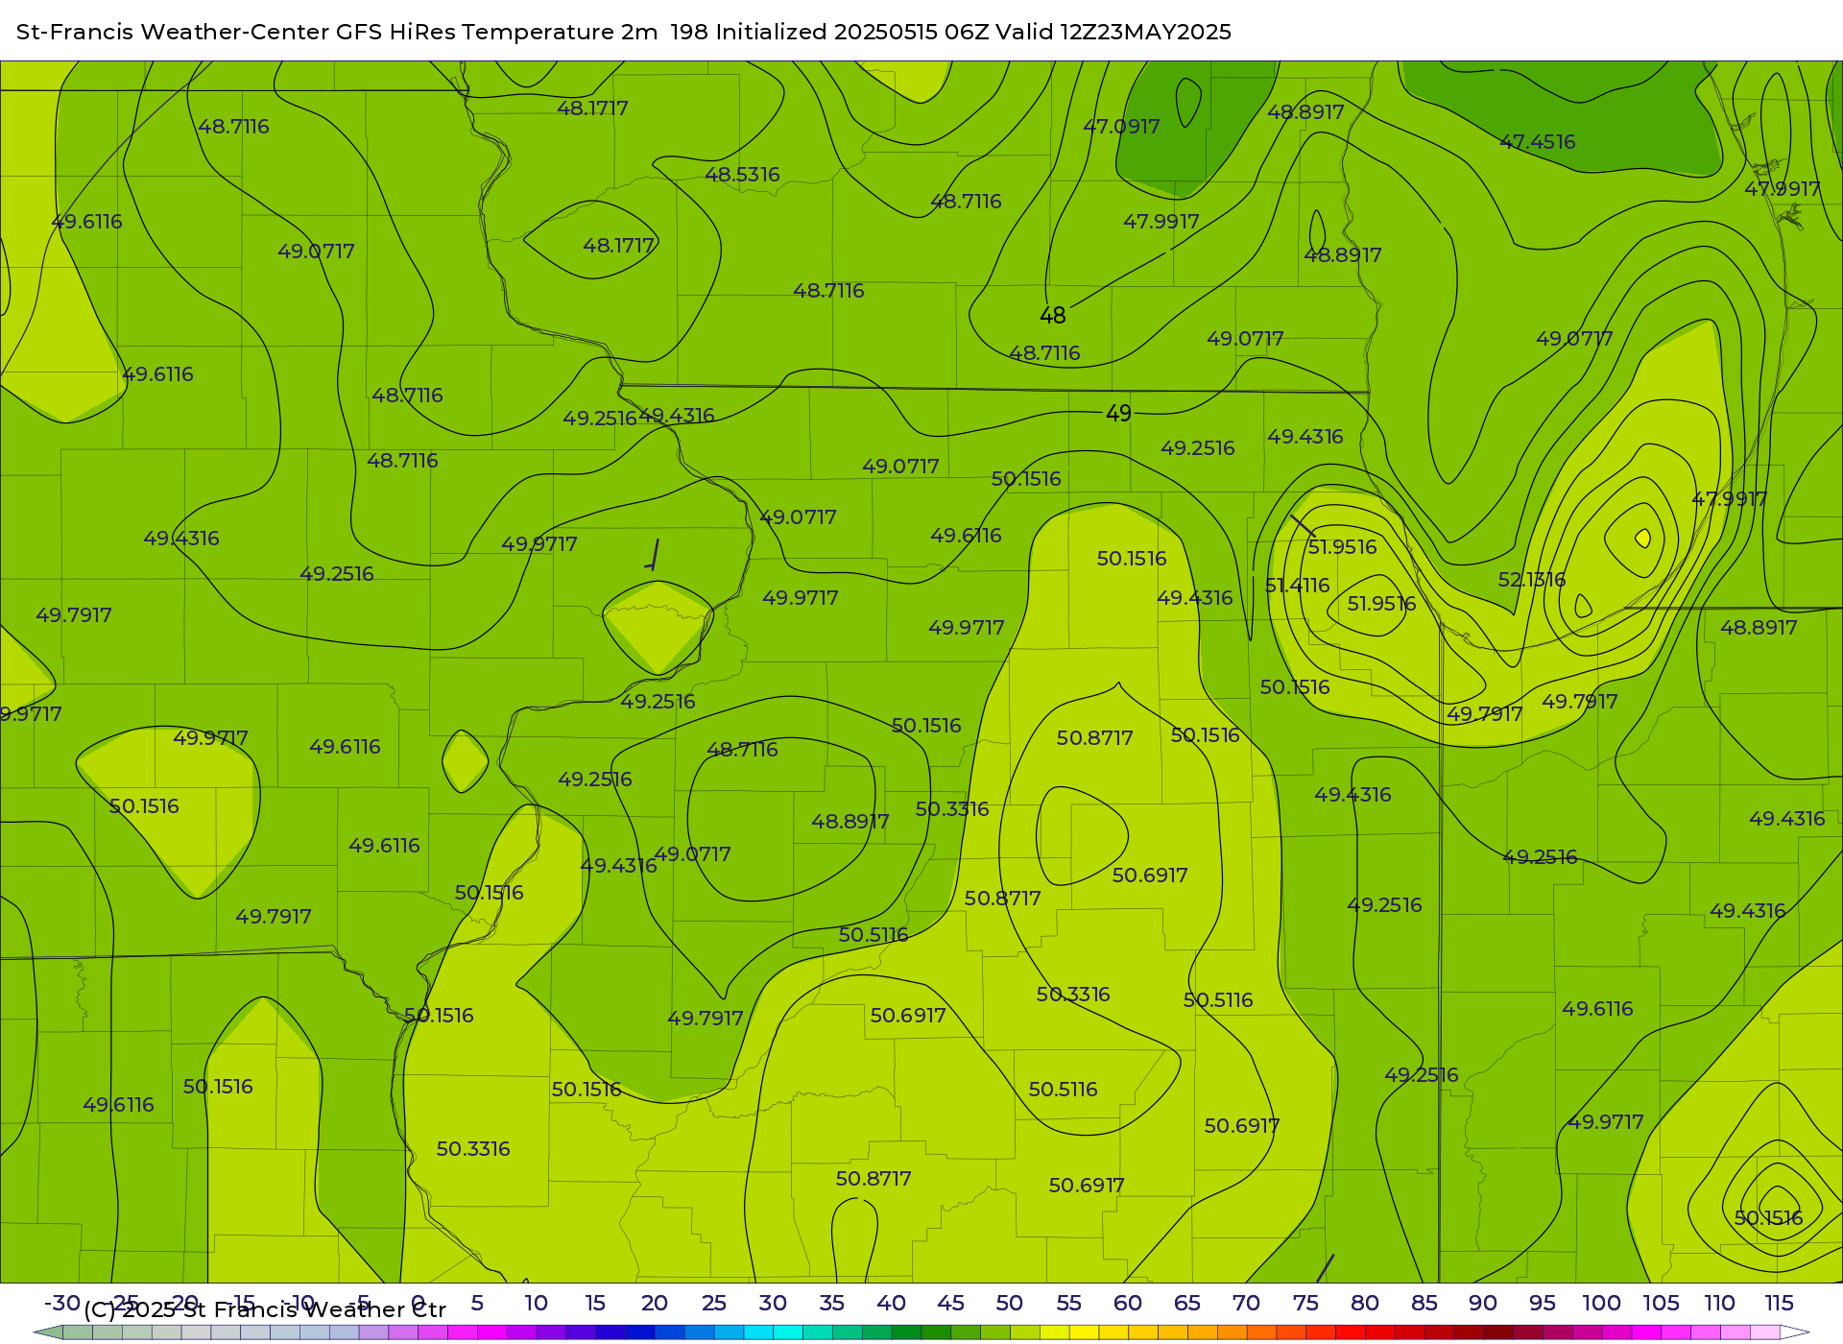Click color bar label 100
1843x1344 pixels.
(x=1602, y=1304)
